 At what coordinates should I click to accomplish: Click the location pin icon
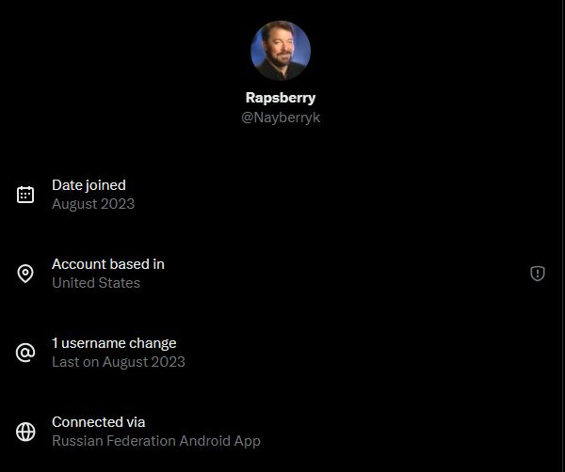coord(25,274)
